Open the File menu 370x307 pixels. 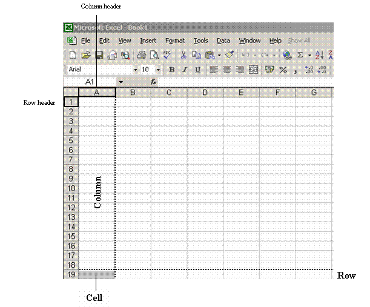click(x=85, y=41)
